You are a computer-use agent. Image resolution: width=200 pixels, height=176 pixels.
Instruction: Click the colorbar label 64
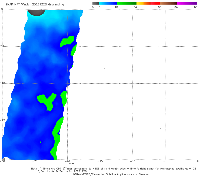pos(176,7)
